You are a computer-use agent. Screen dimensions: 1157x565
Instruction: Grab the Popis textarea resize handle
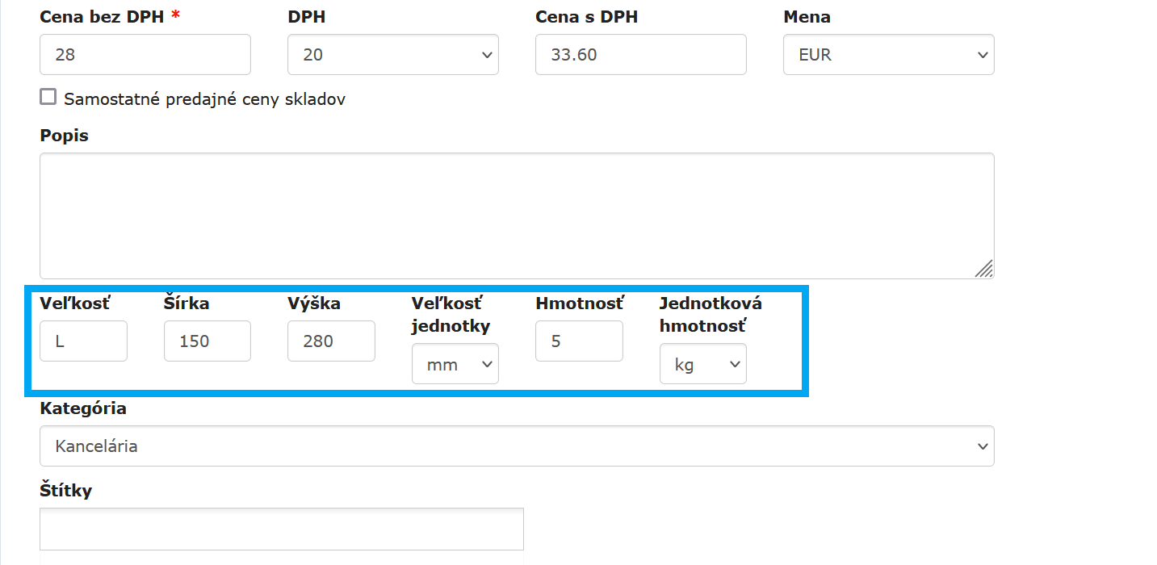tap(984, 269)
